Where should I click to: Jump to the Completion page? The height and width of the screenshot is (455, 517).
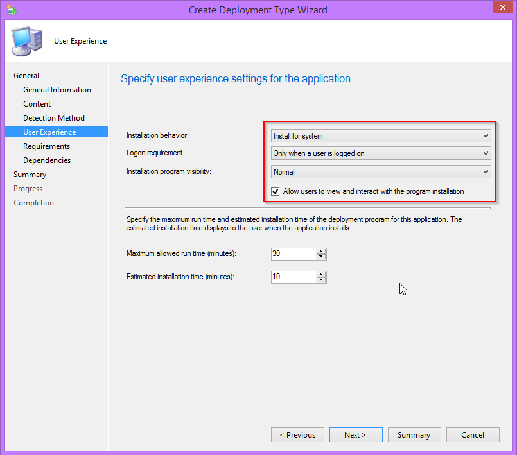pyautogui.click(x=33, y=202)
